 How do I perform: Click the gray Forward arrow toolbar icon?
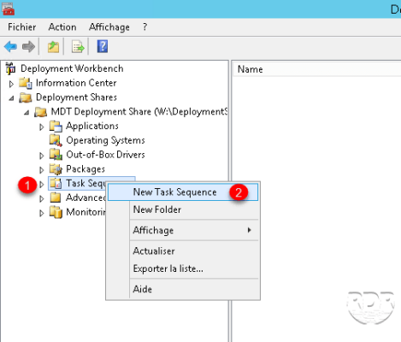click(28, 46)
